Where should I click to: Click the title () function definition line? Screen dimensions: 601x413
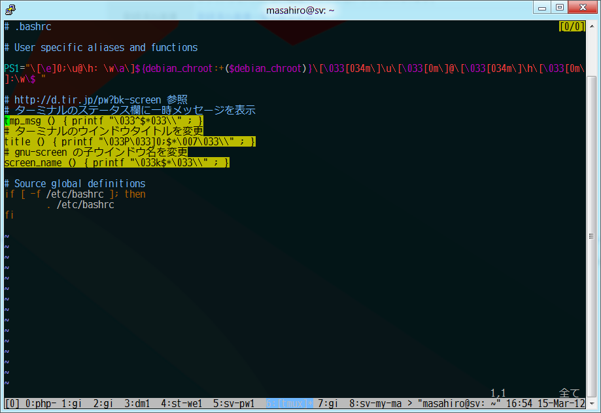coord(129,141)
